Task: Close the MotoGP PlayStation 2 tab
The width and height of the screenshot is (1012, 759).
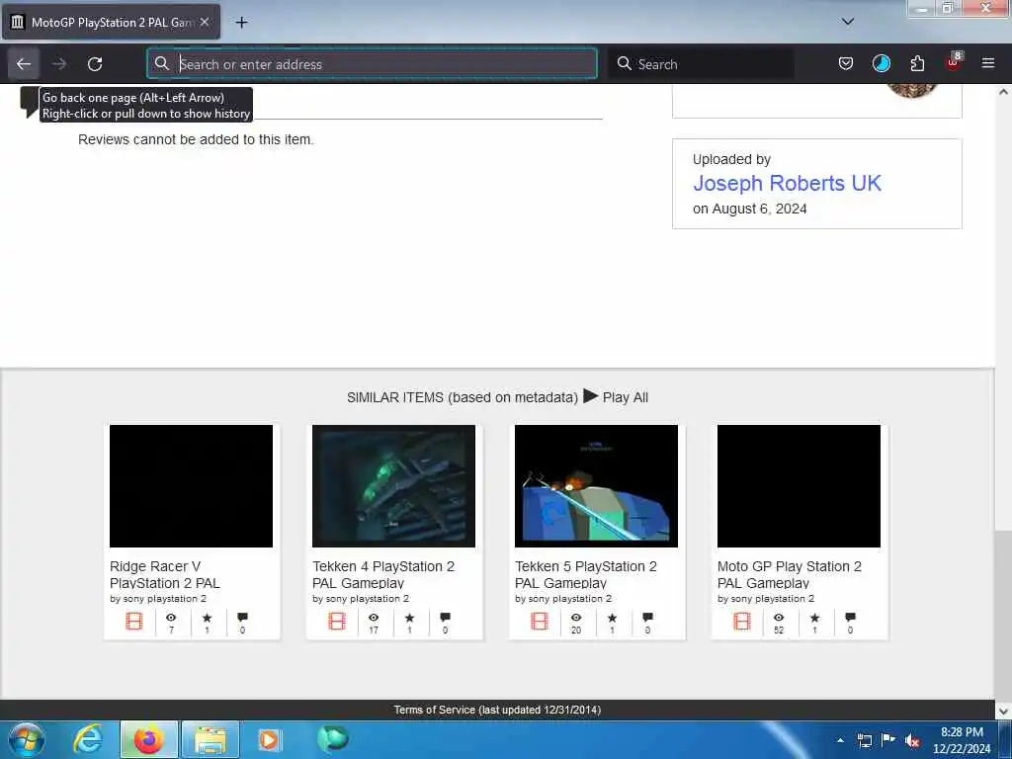Action: point(205,22)
